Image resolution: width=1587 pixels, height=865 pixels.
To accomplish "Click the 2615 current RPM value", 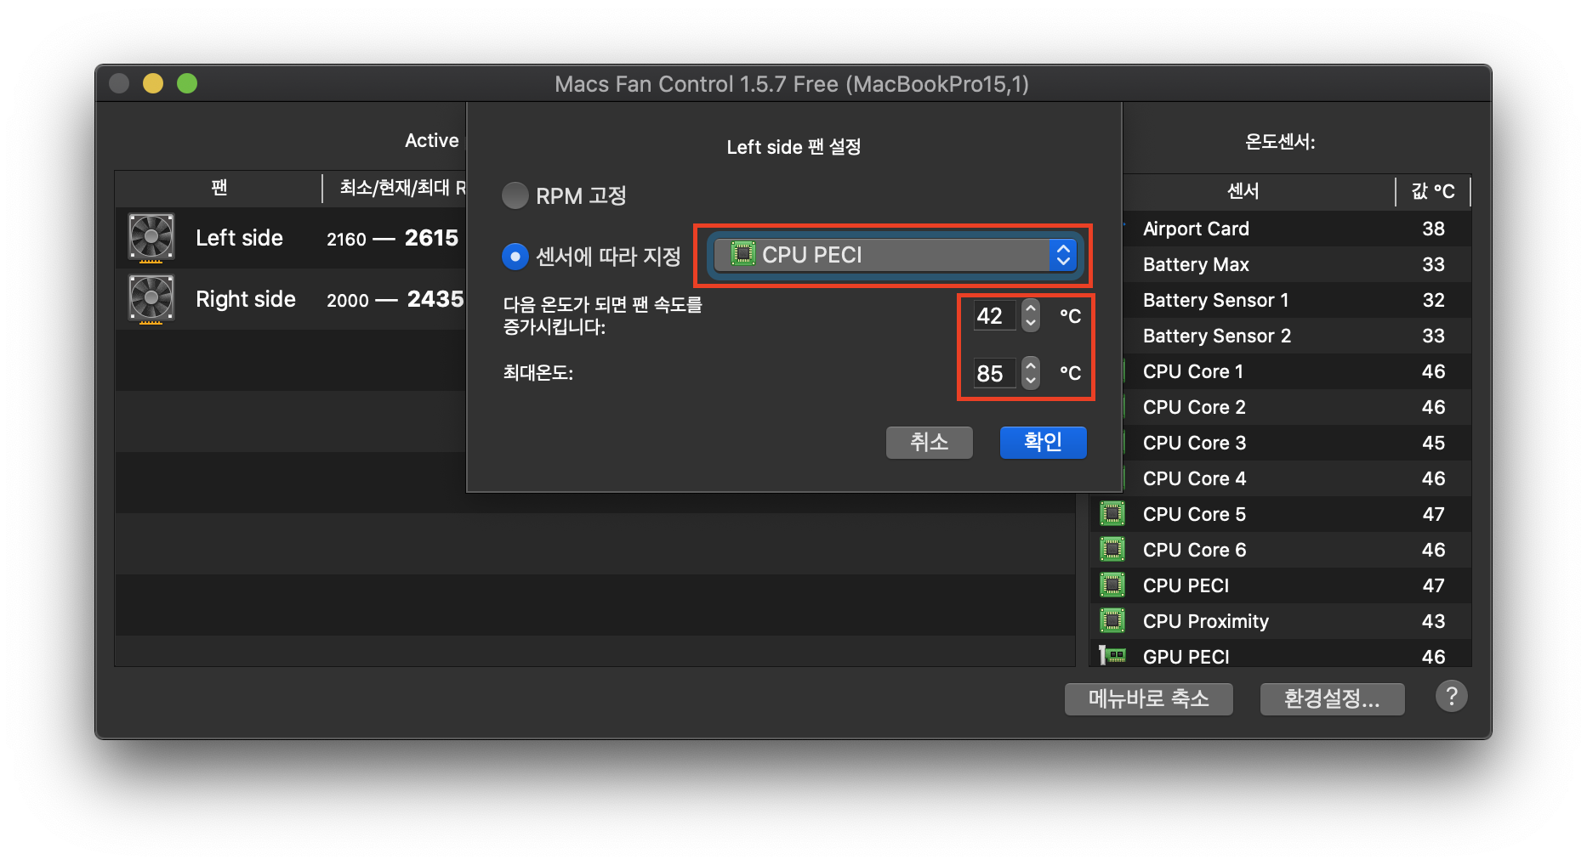I will coord(431,238).
